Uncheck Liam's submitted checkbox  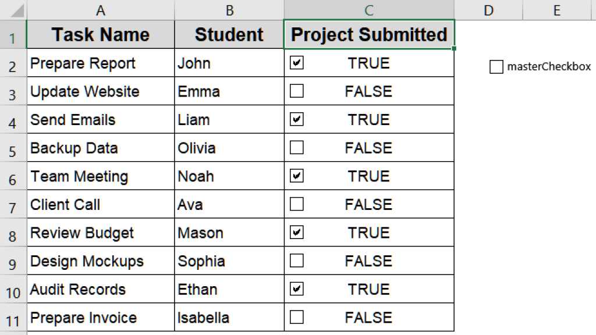[296, 119]
